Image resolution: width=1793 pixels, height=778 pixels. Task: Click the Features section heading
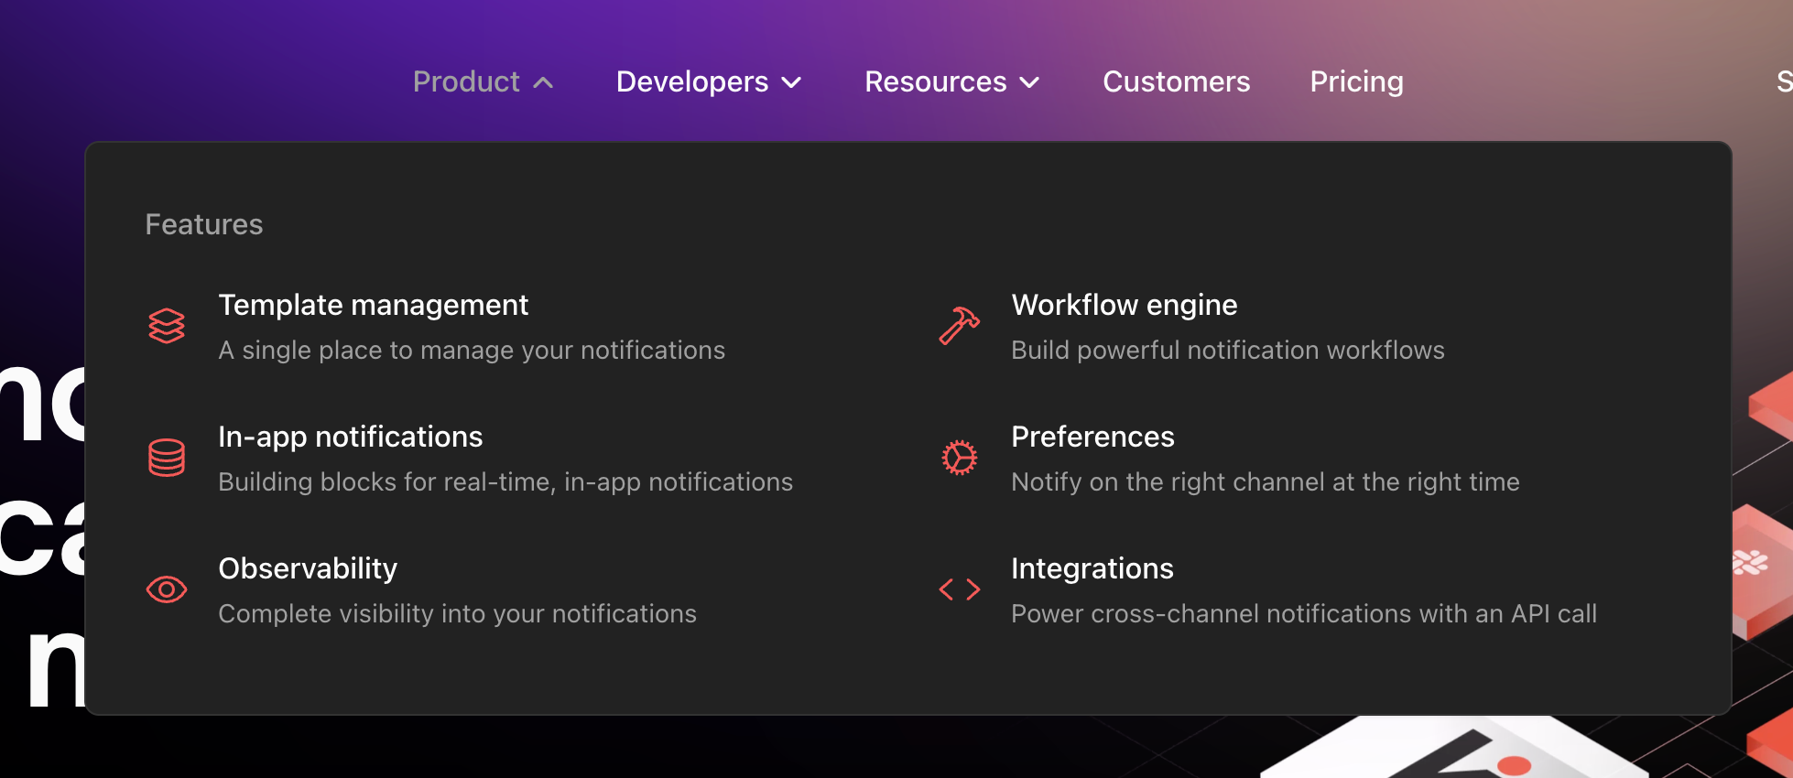pyautogui.click(x=203, y=224)
